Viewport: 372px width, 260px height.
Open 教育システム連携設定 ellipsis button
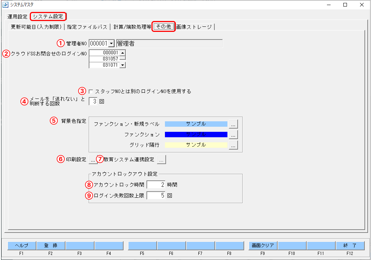(161, 160)
